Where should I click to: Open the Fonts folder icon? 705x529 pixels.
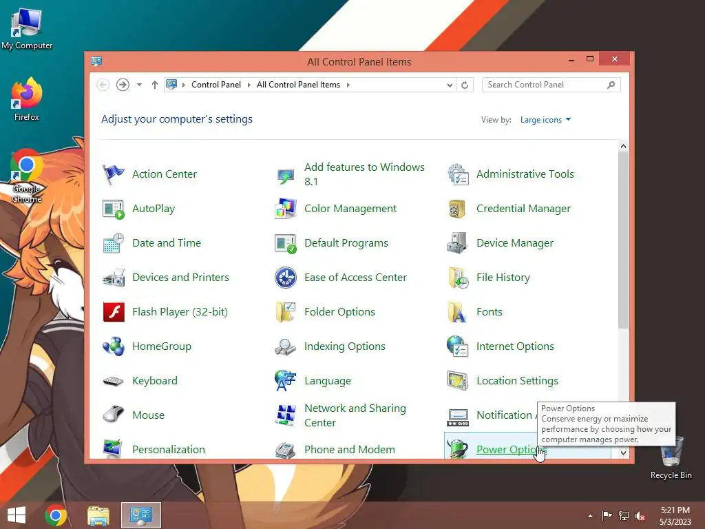tap(457, 312)
